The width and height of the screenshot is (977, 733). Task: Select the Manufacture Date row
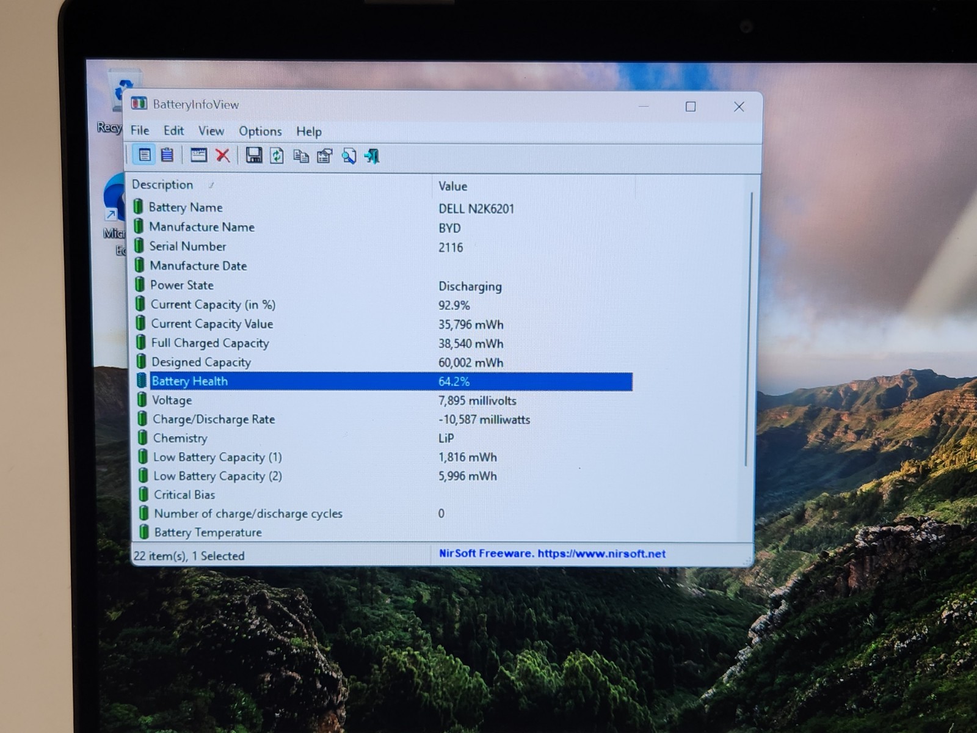[383, 265]
